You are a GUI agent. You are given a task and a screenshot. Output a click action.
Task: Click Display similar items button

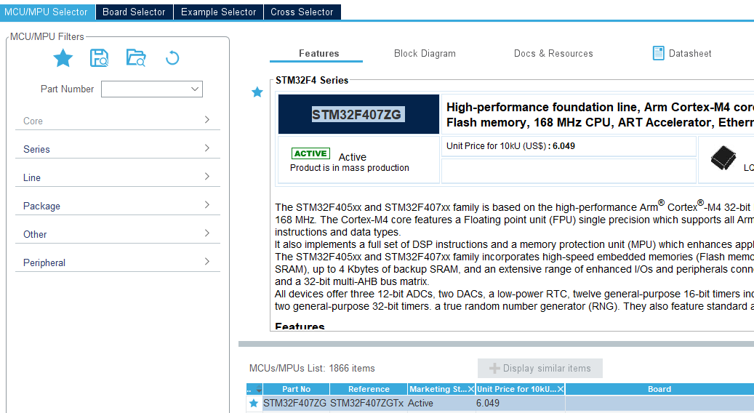pyautogui.click(x=540, y=369)
